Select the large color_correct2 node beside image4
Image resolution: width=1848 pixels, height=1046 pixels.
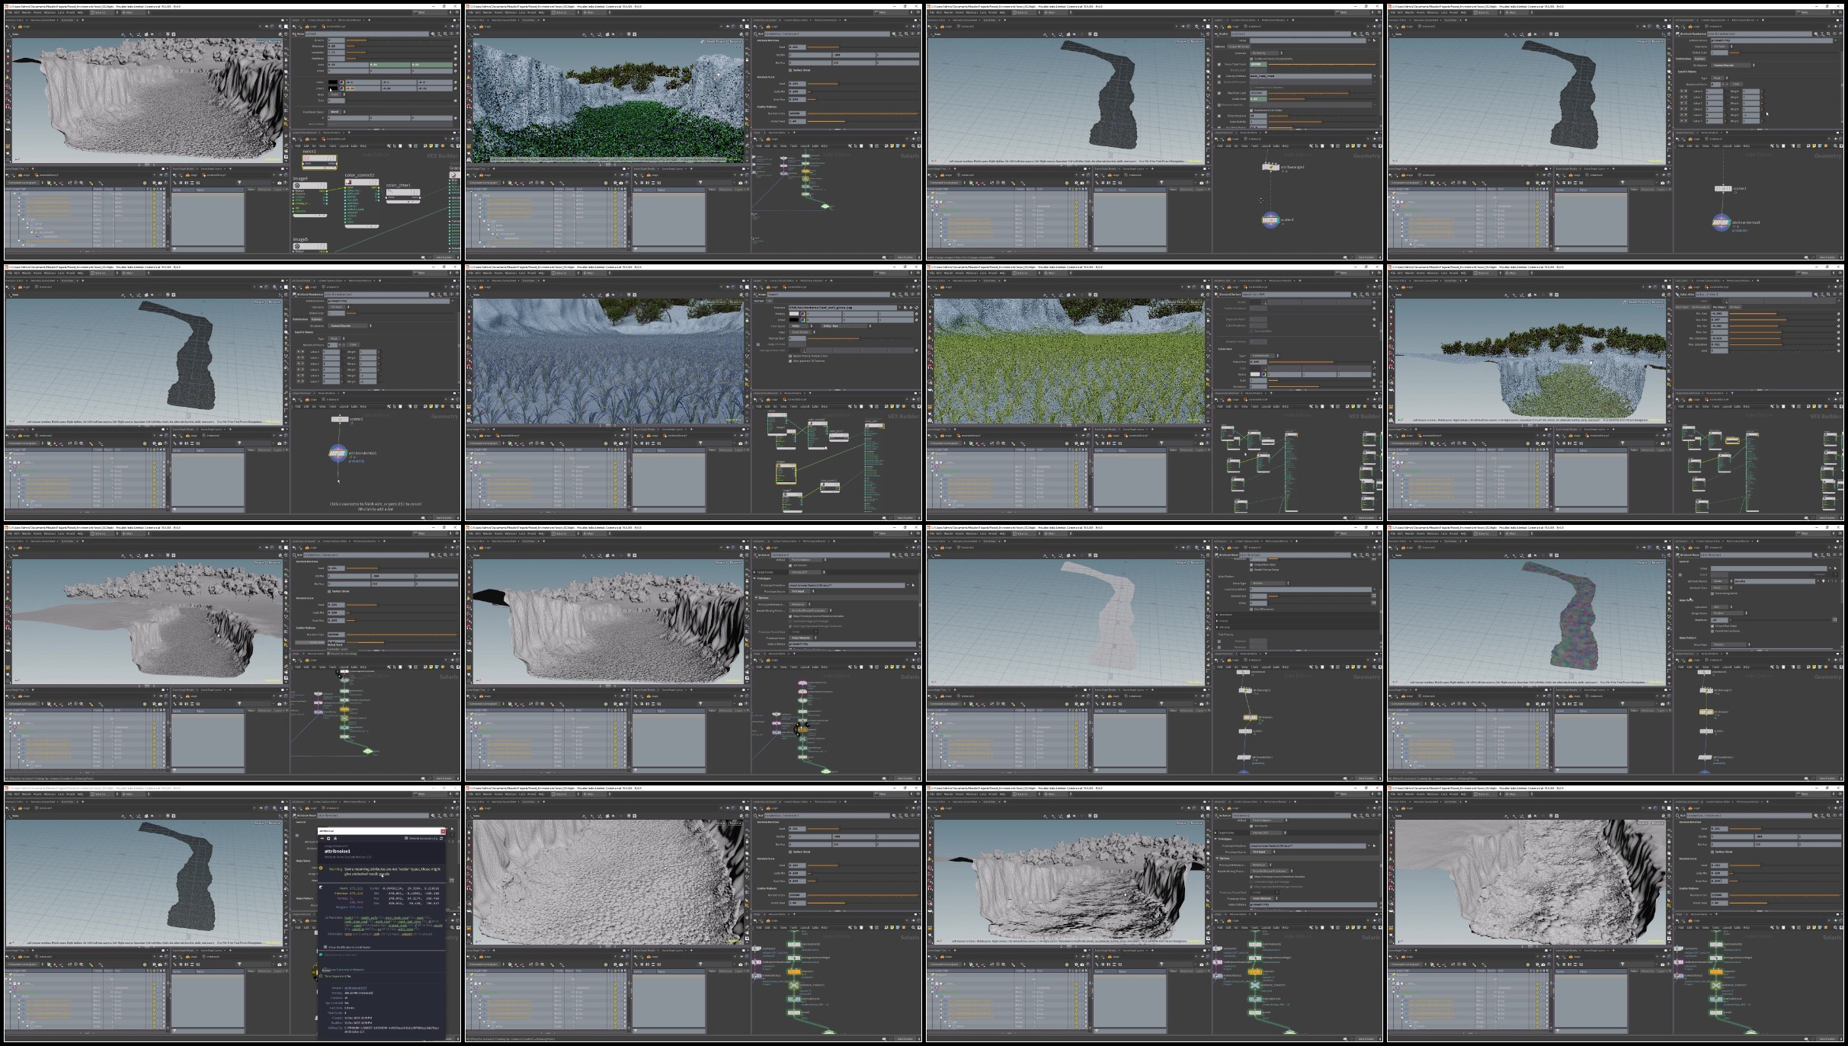tap(362, 203)
